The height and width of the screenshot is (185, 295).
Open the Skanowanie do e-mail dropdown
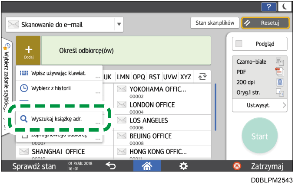tap(119, 24)
